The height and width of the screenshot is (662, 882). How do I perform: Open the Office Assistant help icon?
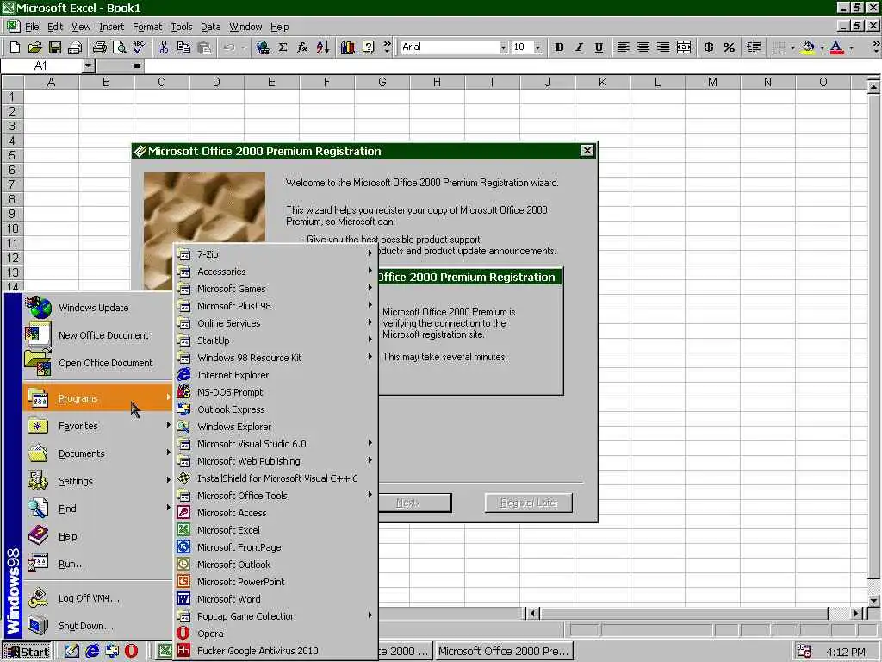pyautogui.click(x=368, y=47)
